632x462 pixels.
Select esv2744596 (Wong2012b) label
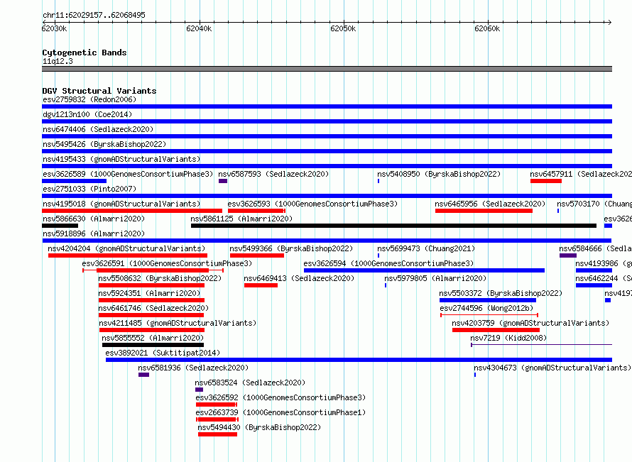(486, 308)
